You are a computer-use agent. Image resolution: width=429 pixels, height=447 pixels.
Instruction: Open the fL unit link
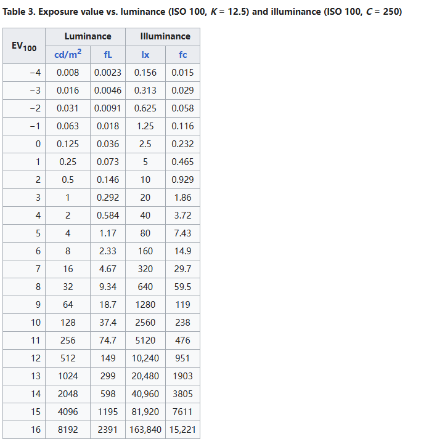(108, 55)
